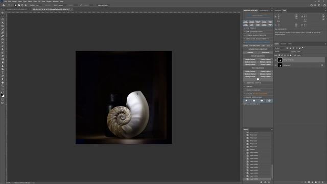Image resolution: width=327 pixels, height=184 pixels.
Task: Click Select and Mask button
Action: 103,5
